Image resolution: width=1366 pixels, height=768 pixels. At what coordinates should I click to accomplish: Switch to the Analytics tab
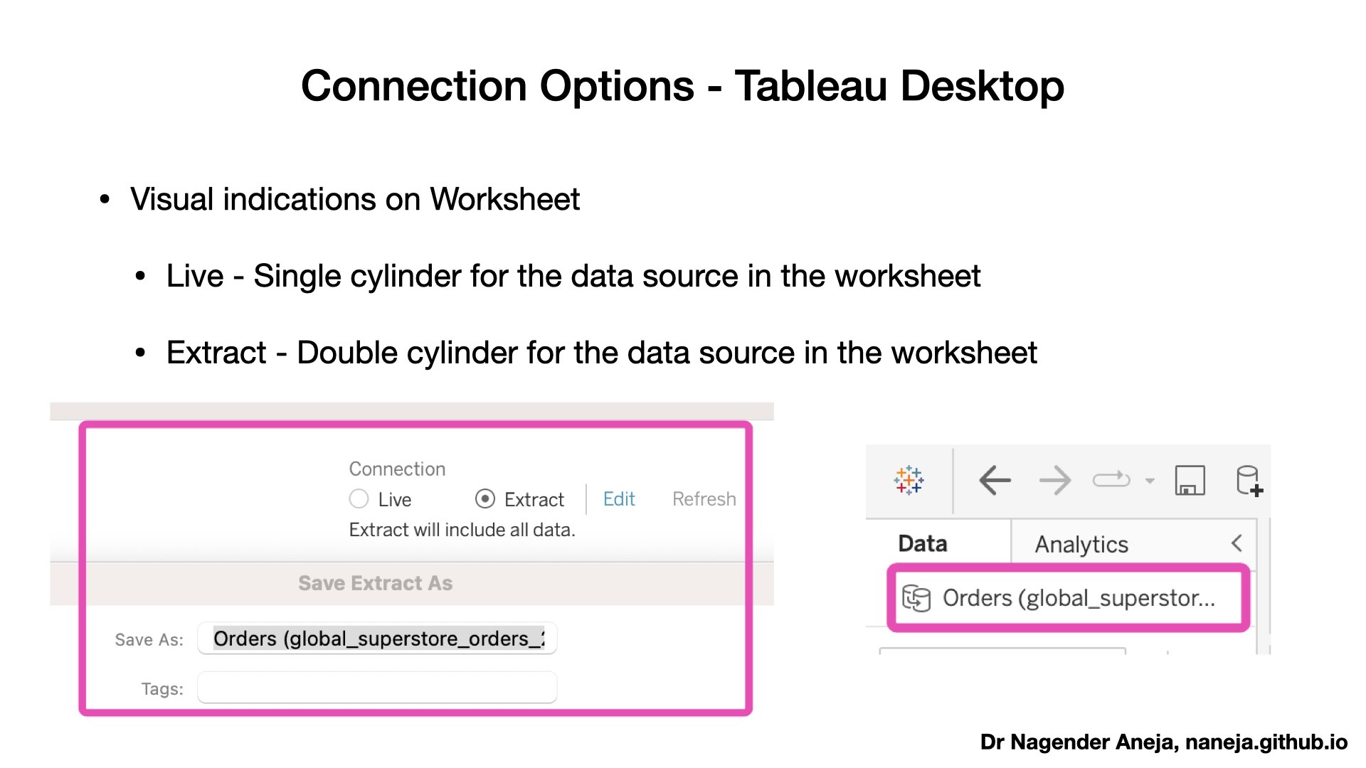[1081, 544]
